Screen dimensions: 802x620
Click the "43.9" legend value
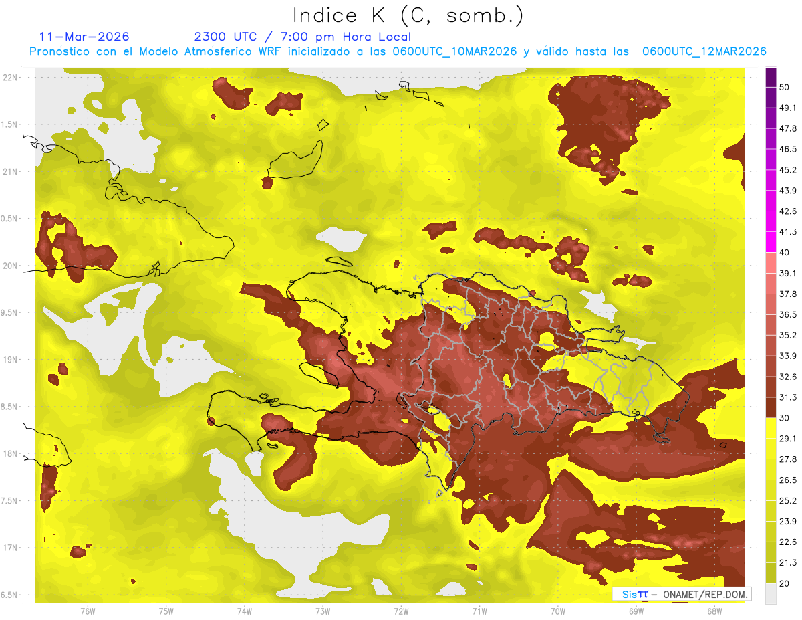(x=788, y=191)
